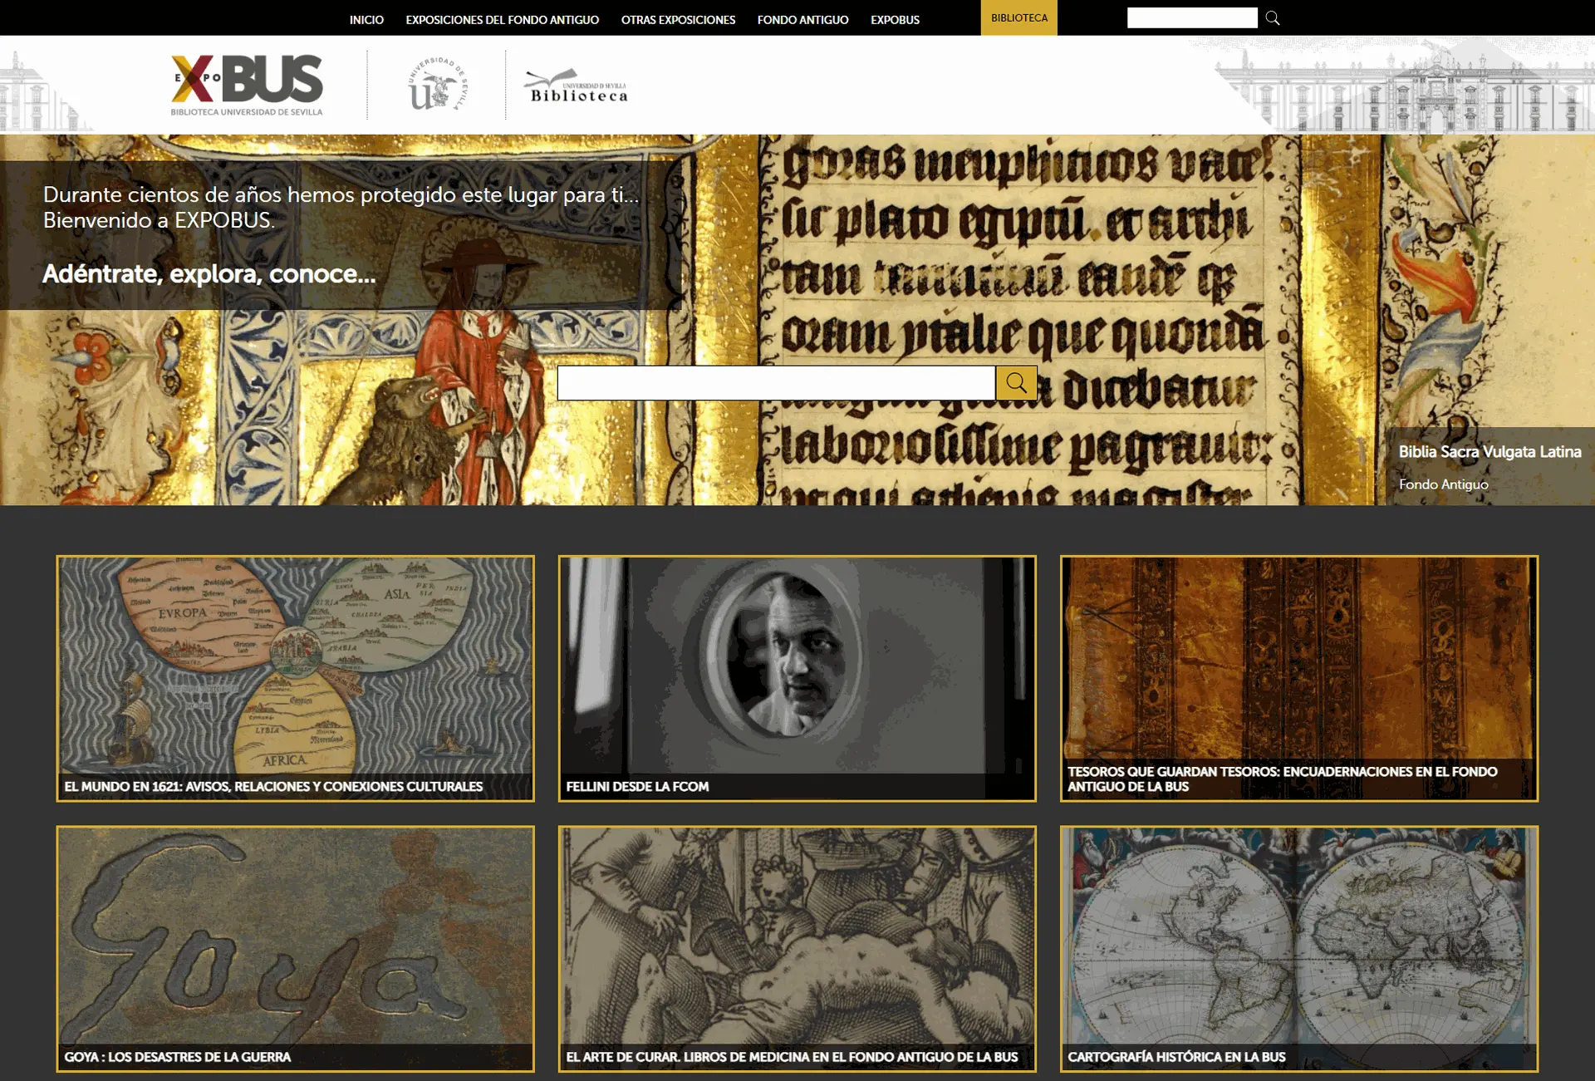Open the Biblia Sacra Vulgata Latina caption
The width and height of the screenshot is (1595, 1081).
[1489, 451]
